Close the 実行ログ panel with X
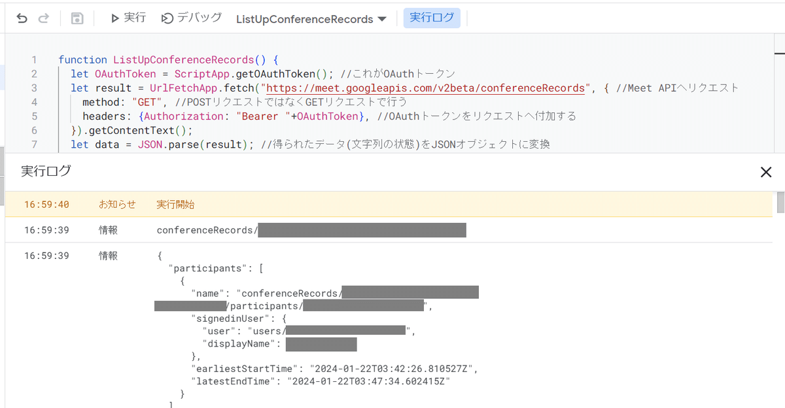 pos(766,172)
